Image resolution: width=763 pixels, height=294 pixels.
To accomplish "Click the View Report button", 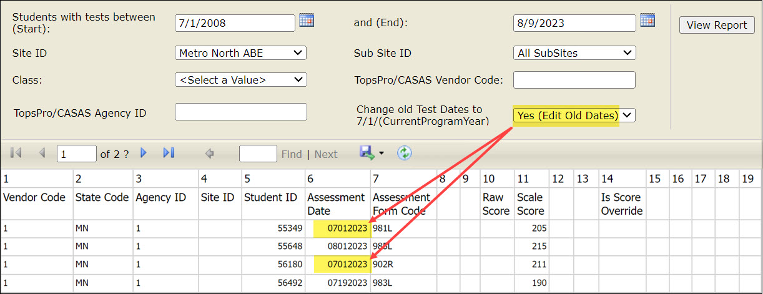I will 716,26.
